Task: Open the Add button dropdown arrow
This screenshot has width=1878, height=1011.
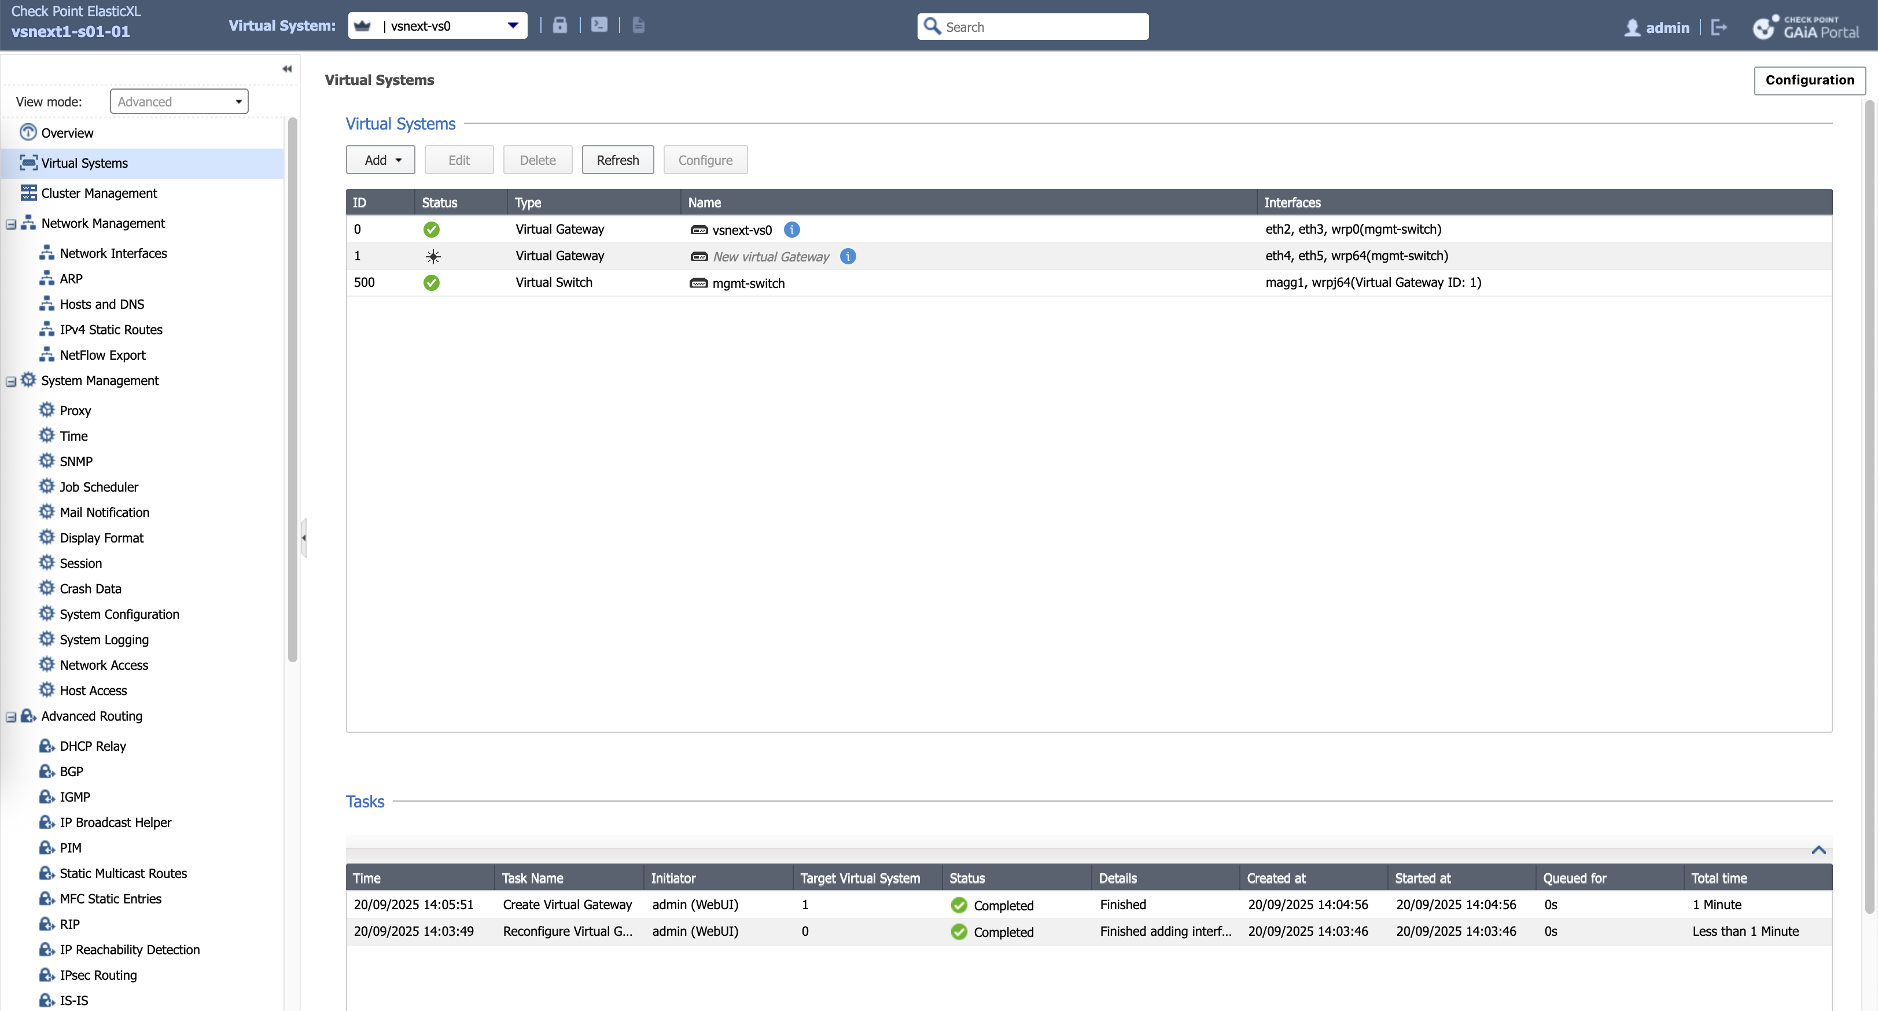Action: pyautogui.click(x=398, y=160)
